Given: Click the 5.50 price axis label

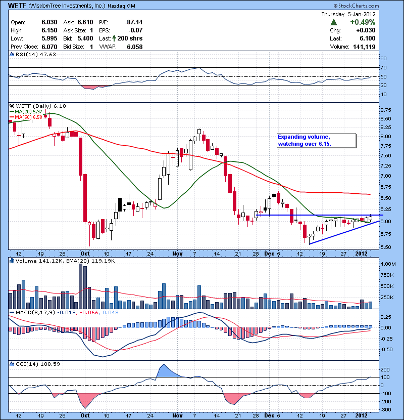Looking at the screenshot, I should pyautogui.click(x=385, y=247).
